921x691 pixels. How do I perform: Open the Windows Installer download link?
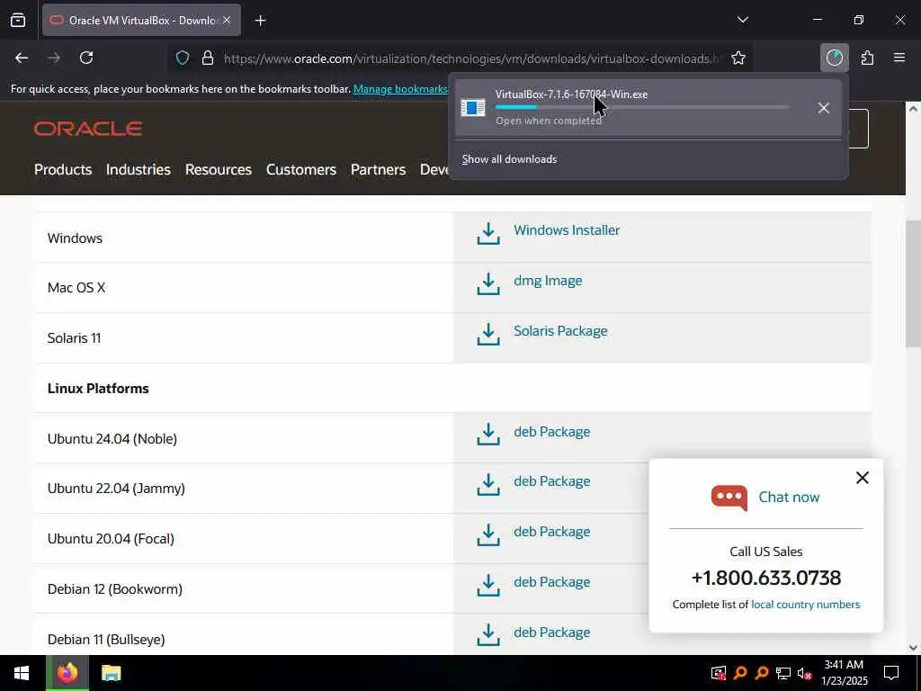point(567,230)
